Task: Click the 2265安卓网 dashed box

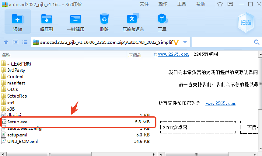Action: (x=198, y=127)
